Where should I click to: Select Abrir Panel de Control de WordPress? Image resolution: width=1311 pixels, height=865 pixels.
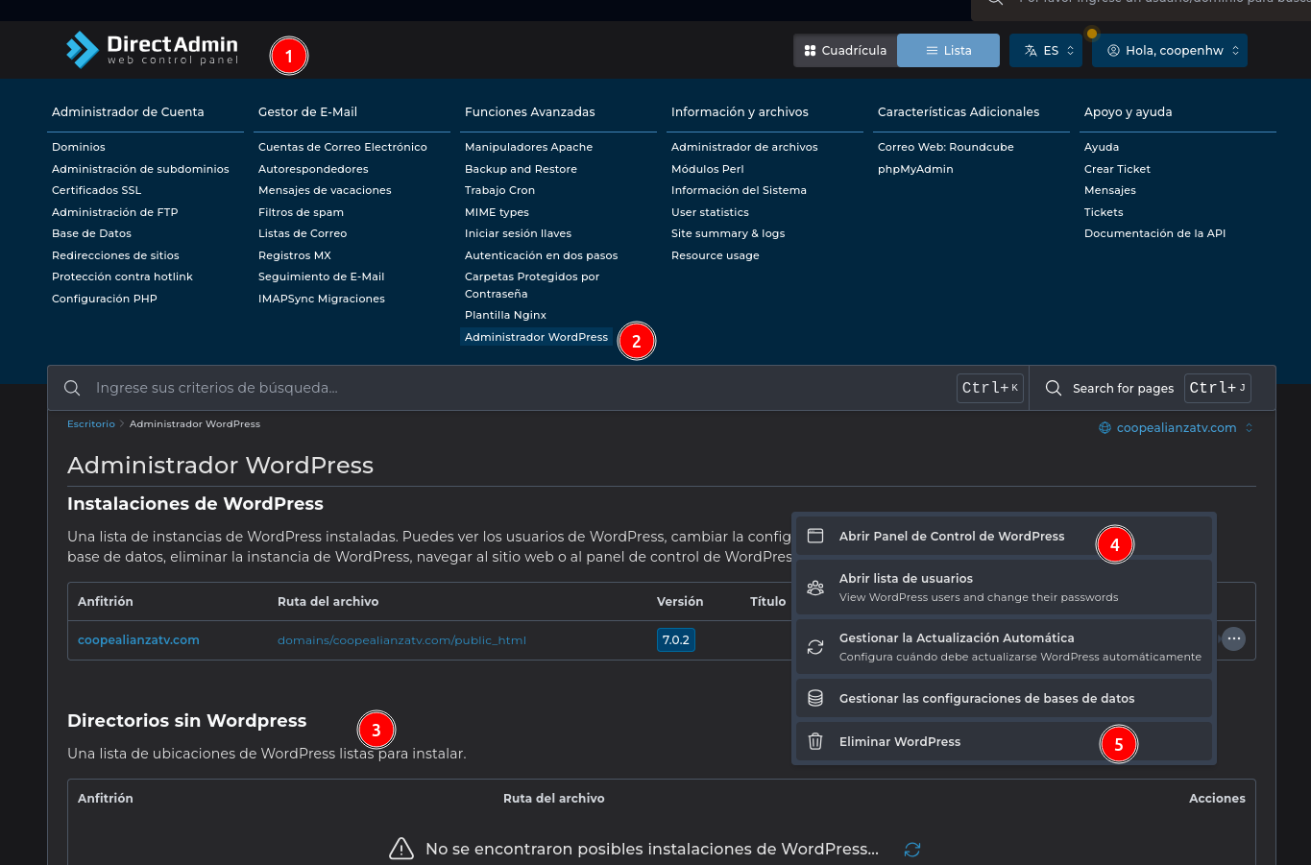[x=1004, y=536]
